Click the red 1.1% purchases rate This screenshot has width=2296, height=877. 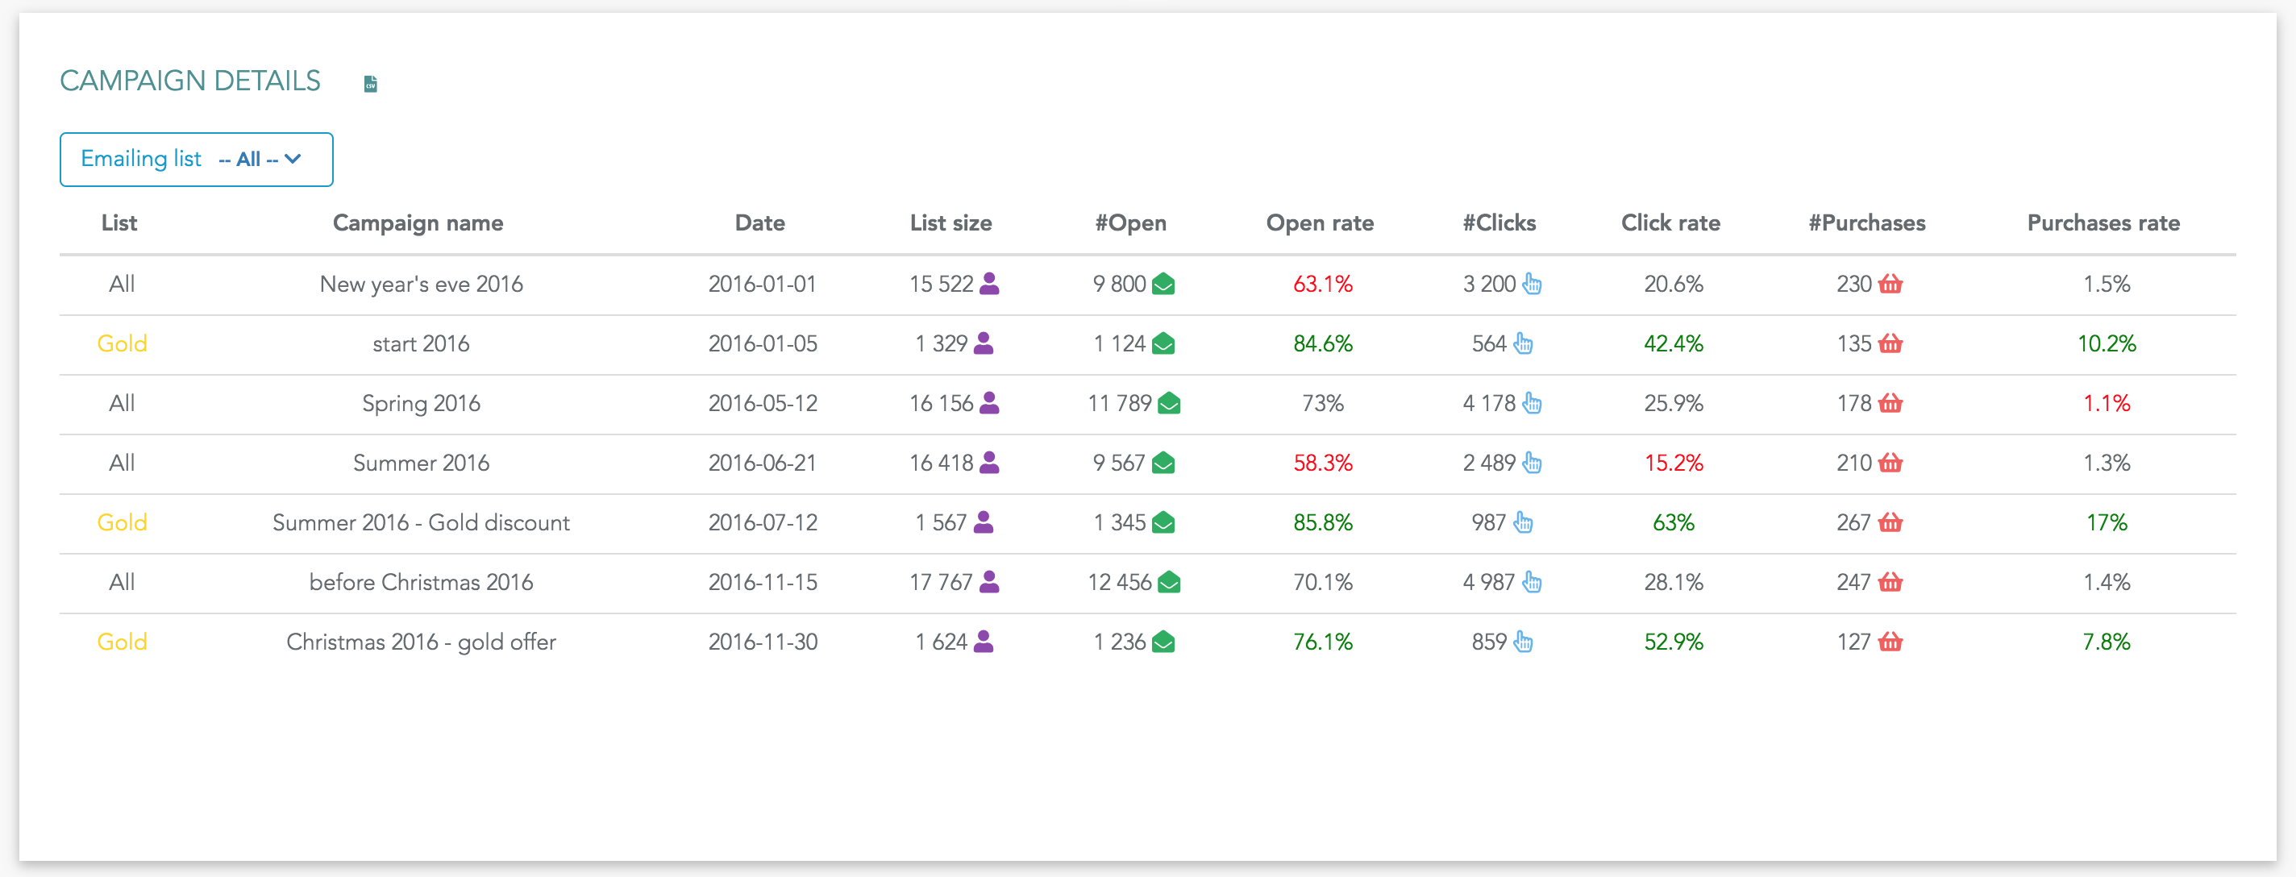click(2107, 404)
